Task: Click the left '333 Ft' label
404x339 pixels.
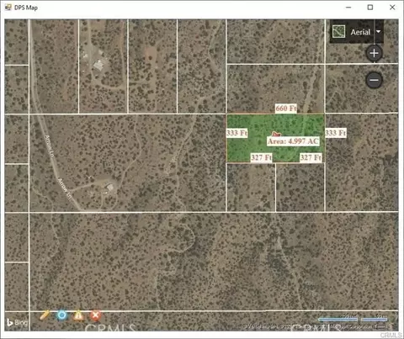Action: coord(237,133)
